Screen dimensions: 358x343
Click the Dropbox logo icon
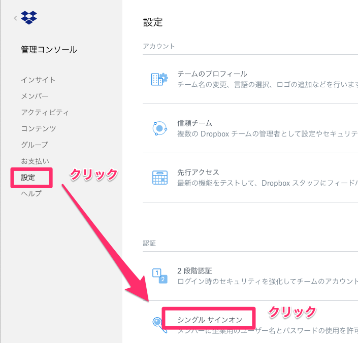pos(29,18)
